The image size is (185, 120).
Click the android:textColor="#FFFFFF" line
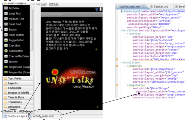pyautogui.click(x=153, y=56)
